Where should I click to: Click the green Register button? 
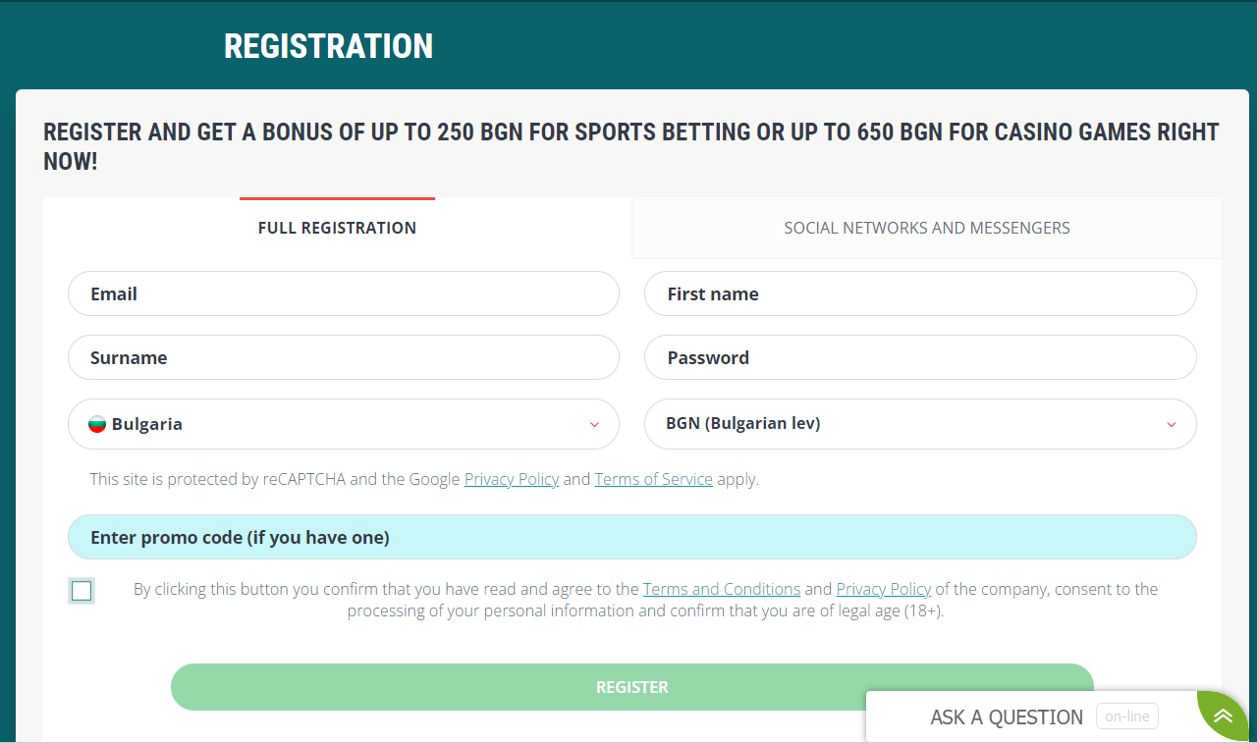coord(632,687)
